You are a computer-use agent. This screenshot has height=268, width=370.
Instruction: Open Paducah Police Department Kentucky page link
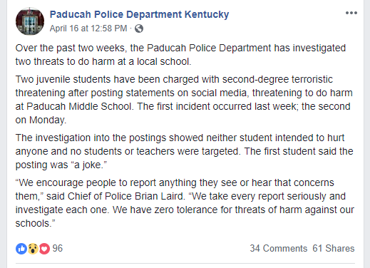coord(139,14)
